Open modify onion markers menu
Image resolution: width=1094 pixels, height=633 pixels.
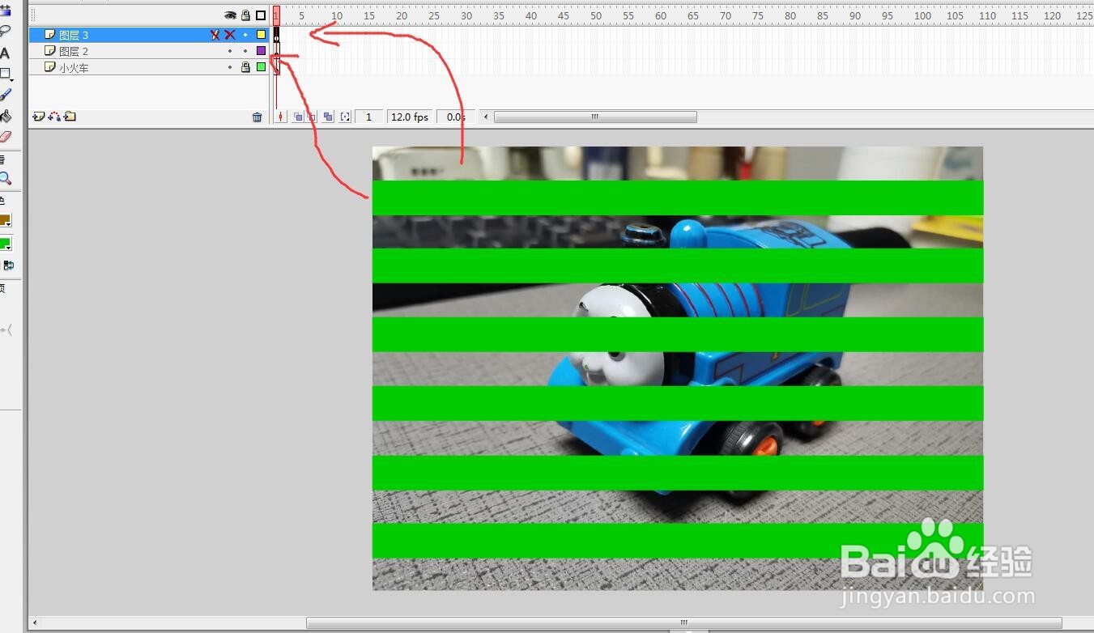pos(345,117)
